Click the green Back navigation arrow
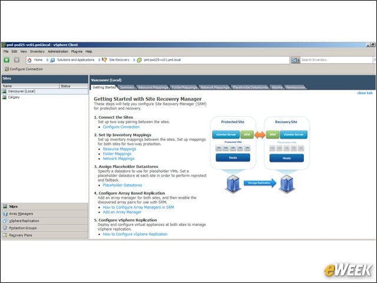The image size is (377, 283). (6, 60)
